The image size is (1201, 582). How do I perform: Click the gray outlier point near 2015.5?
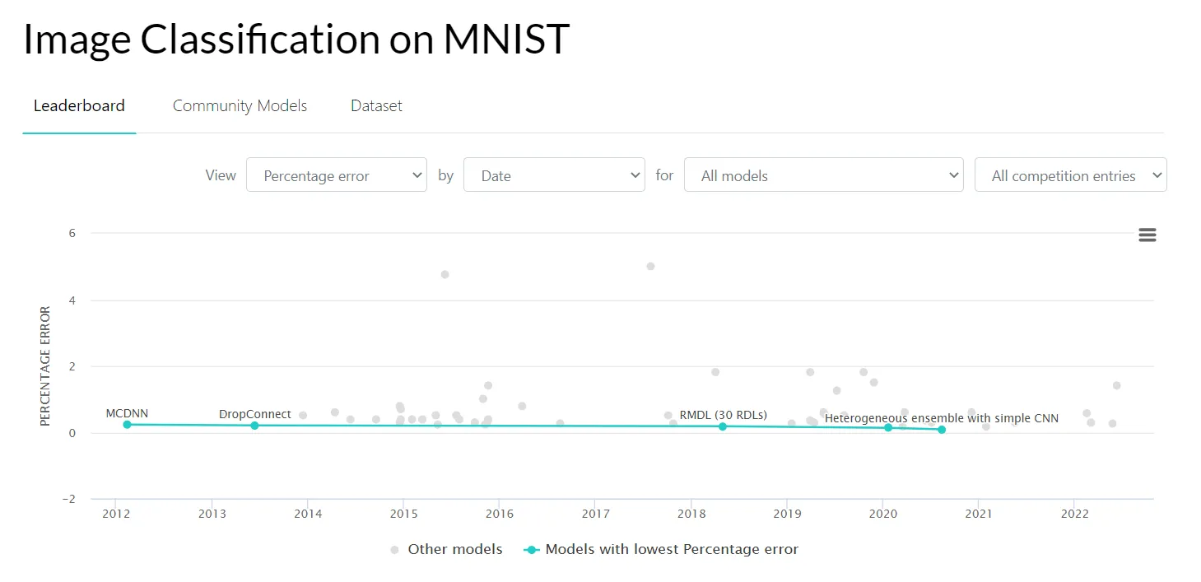pyautogui.click(x=445, y=274)
